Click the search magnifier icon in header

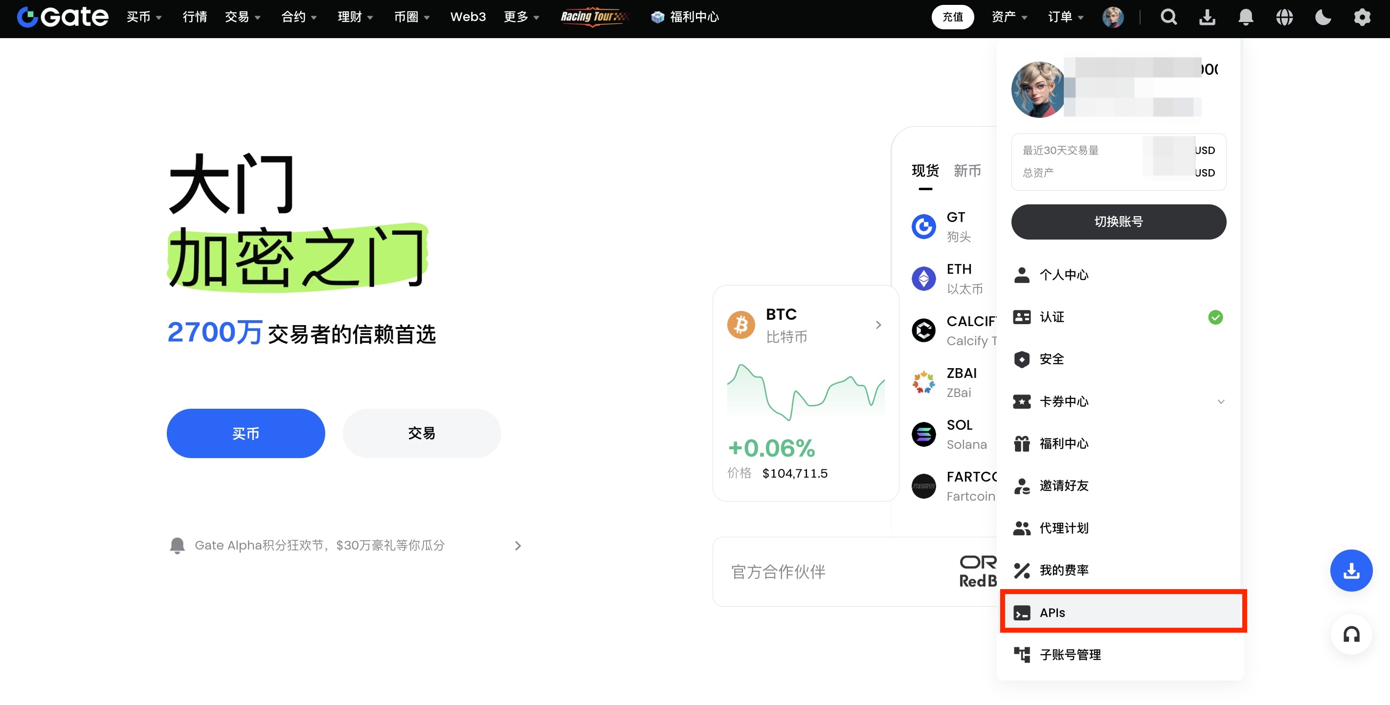[1168, 17]
